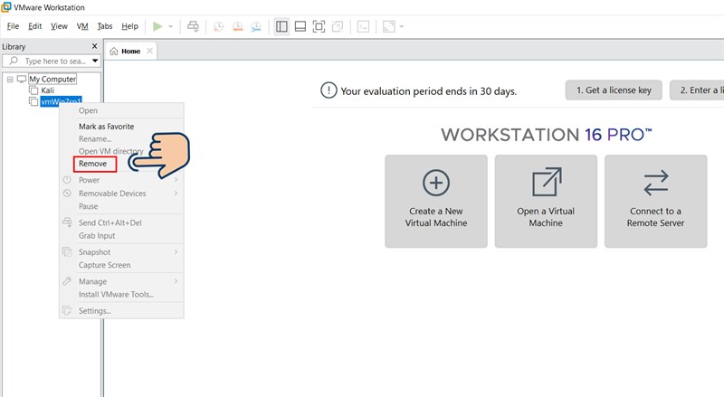Click the Send Ctrl+Alt+Del toolbar icon

(x=193, y=26)
